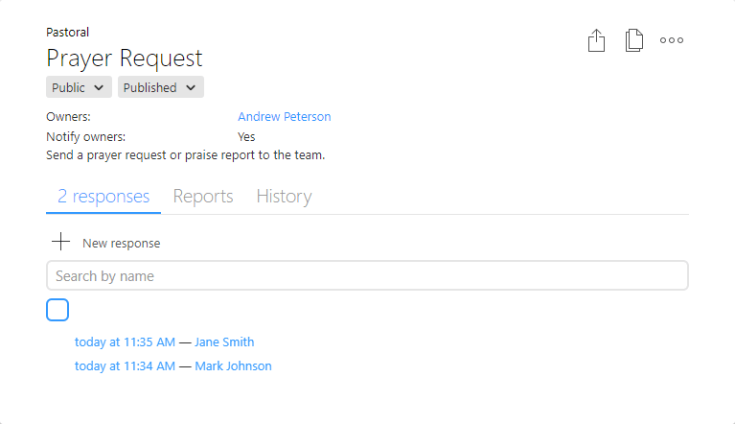This screenshot has width=735, height=424.
Task: Open owner Andrew Peterson's profile link
Action: coord(284,117)
